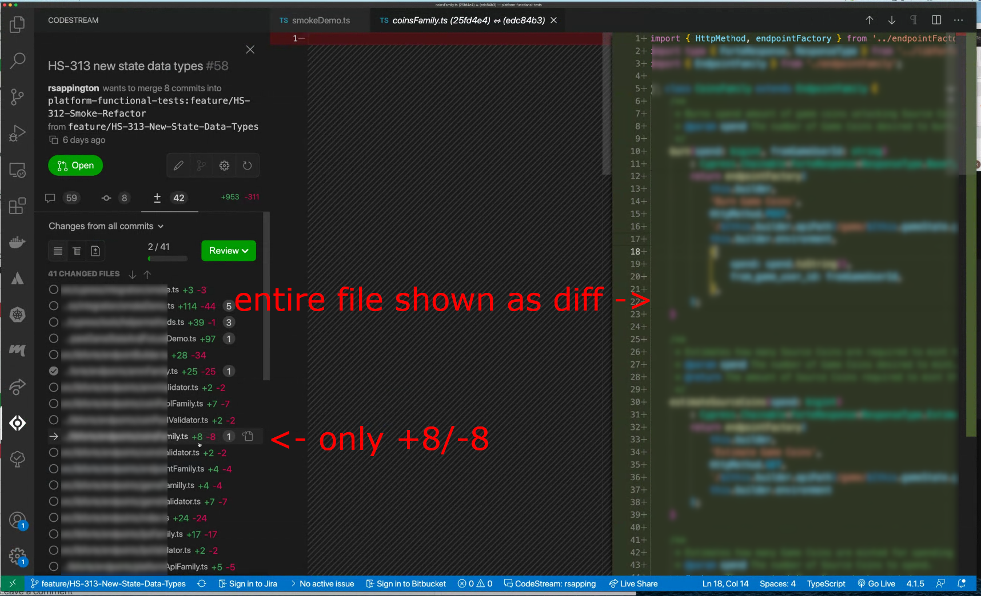Uncheck the reviewed +25 -25 file
981x596 pixels.
click(x=54, y=371)
